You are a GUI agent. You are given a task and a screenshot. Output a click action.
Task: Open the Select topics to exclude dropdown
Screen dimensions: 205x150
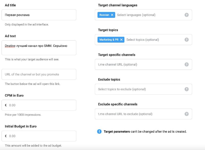(x=138, y=89)
